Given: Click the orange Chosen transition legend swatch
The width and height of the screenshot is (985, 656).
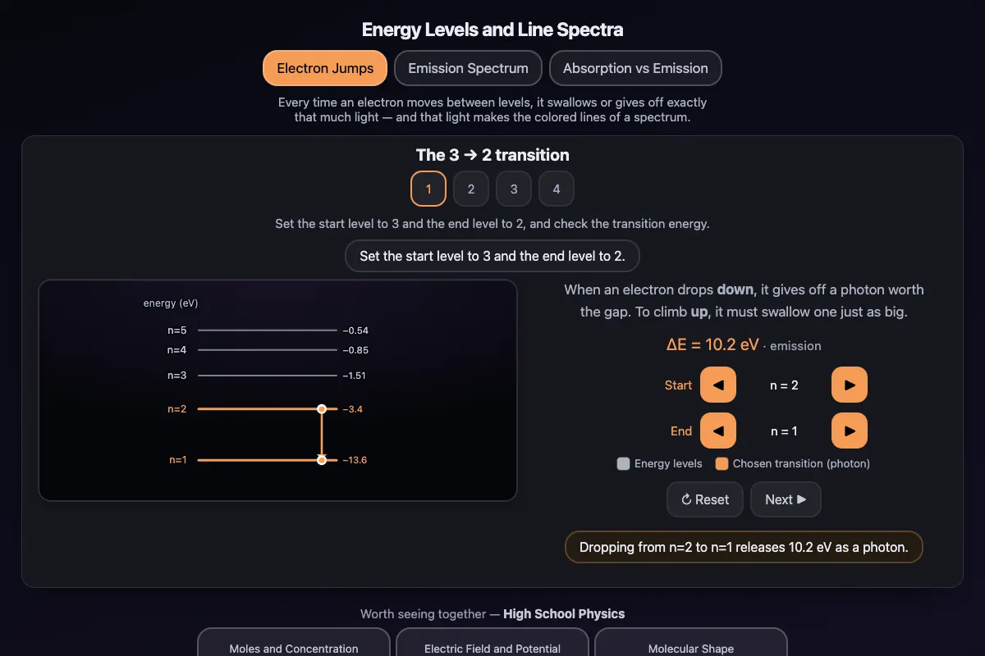Looking at the screenshot, I should click(722, 463).
